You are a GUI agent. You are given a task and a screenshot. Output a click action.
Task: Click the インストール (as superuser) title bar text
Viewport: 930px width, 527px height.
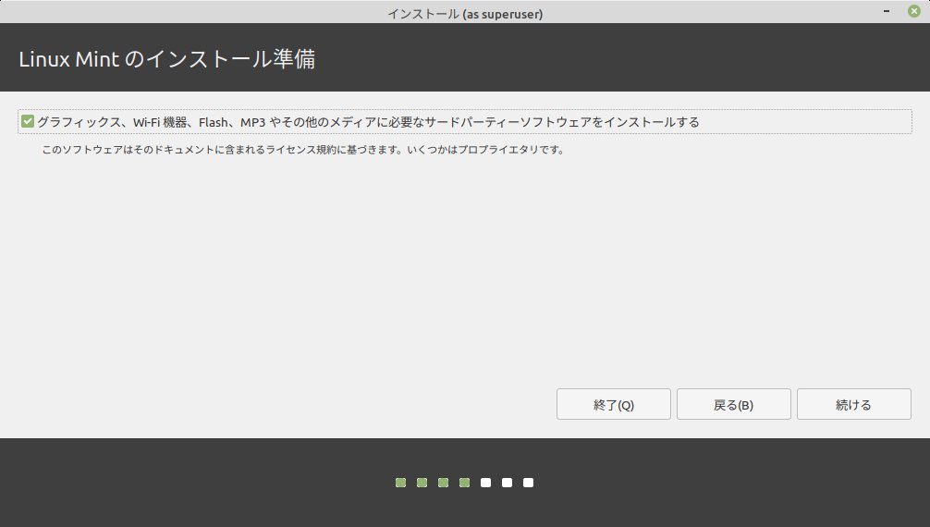465,14
